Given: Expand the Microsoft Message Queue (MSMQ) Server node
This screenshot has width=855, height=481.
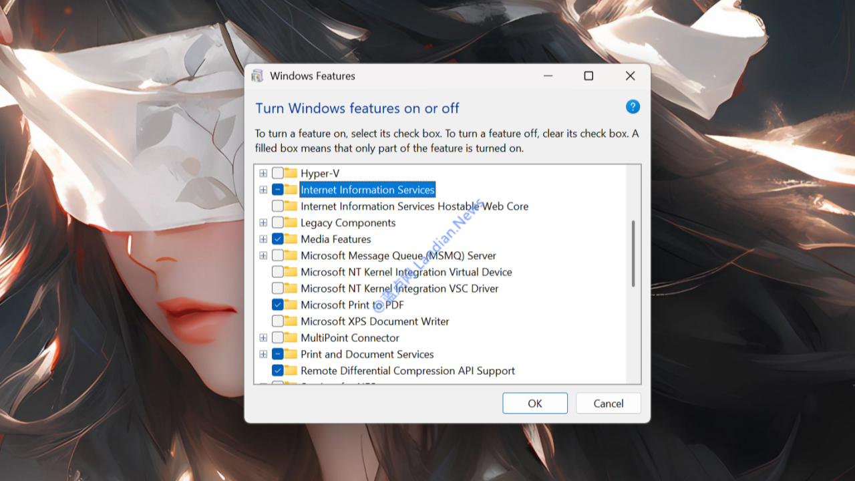Looking at the screenshot, I should pyautogui.click(x=263, y=255).
